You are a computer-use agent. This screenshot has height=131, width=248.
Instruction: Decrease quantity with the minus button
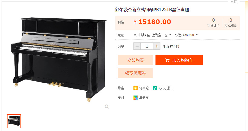point(137,46)
